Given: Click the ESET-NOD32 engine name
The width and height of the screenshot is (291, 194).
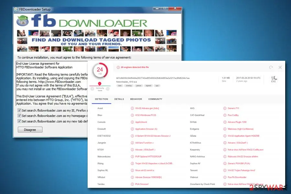Looking at the screenshot, I should (104, 136).
